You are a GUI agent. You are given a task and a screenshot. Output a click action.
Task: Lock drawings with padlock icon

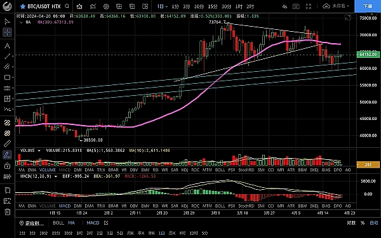7,166
